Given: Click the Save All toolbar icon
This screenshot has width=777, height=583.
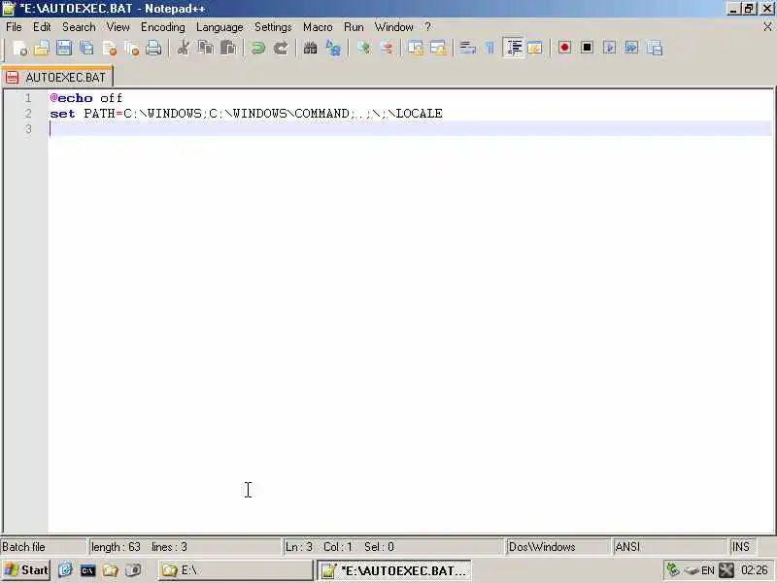Looking at the screenshot, I should click(86, 48).
